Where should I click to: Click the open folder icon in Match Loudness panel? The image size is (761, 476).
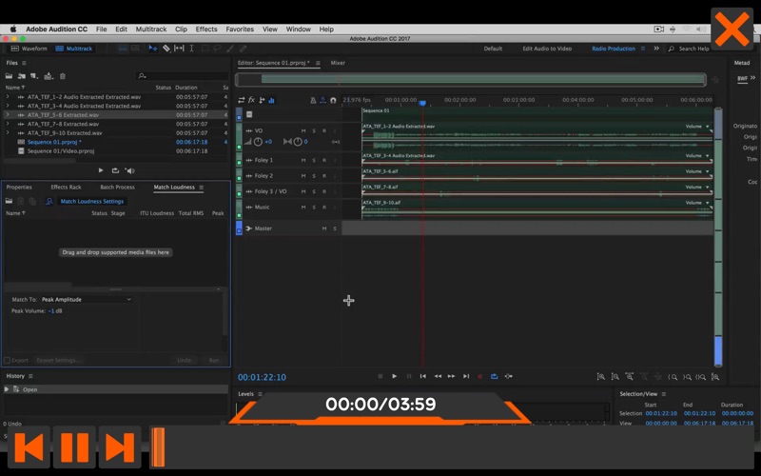click(x=9, y=201)
